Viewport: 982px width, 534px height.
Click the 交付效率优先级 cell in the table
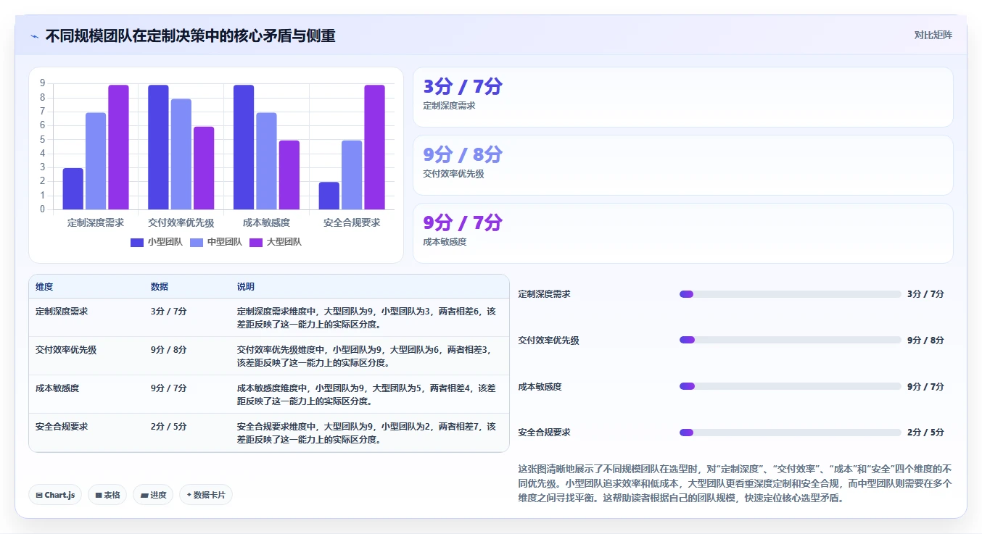pyautogui.click(x=66, y=350)
